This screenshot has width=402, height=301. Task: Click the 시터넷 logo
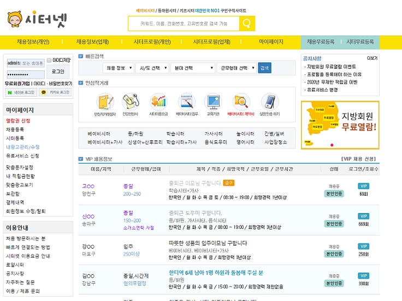(37, 19)
